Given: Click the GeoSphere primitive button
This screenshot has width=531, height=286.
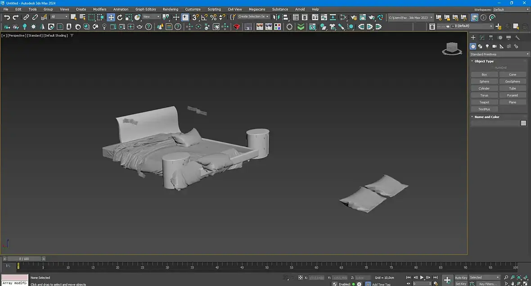Looking at the screenshot, I should [513, 82].
